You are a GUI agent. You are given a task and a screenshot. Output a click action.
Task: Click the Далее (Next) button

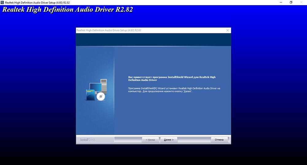tap(169, 140)
